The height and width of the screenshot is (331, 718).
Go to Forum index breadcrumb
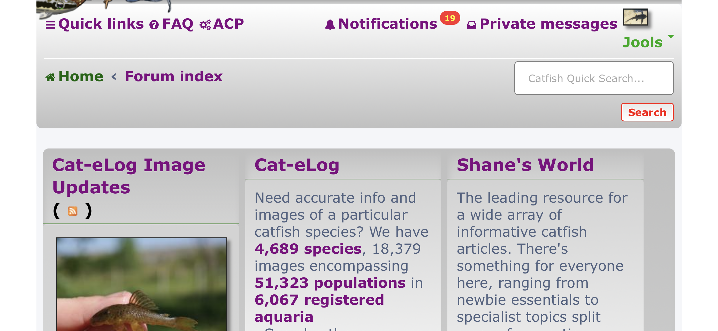click(x=174, y=76)
